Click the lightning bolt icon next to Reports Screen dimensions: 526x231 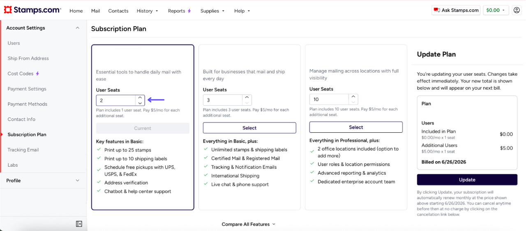pos(189,11)
